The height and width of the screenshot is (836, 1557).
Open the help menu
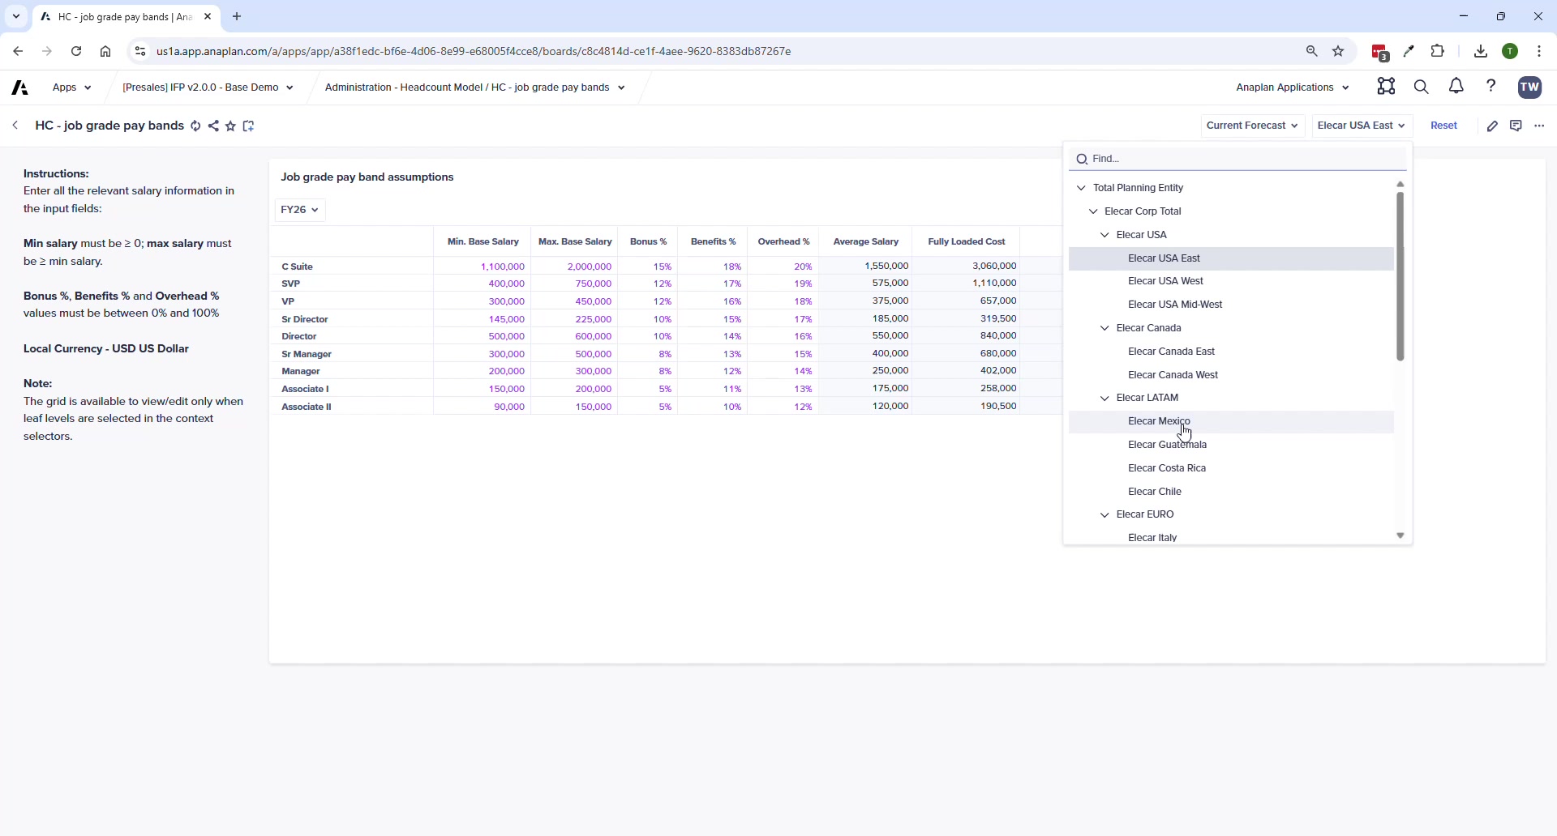point(1491,87)
